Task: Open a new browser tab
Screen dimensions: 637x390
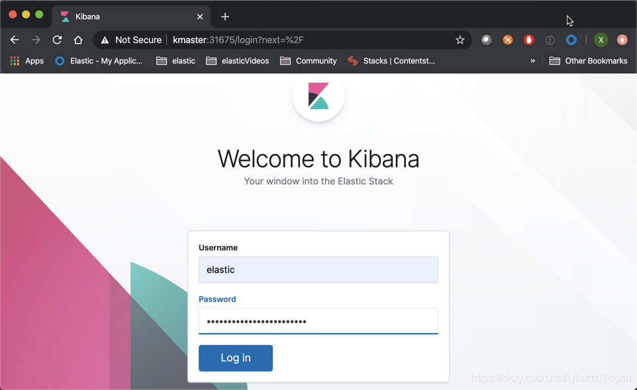Action: tap(225, 17)
